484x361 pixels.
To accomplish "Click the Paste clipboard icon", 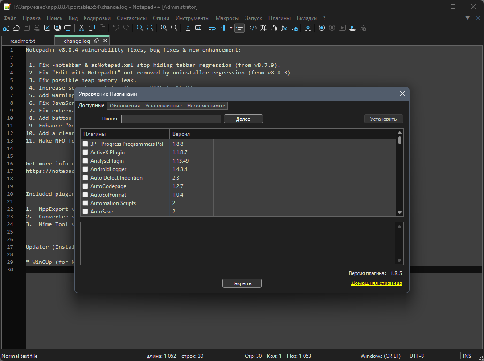I will coord(102,28).
